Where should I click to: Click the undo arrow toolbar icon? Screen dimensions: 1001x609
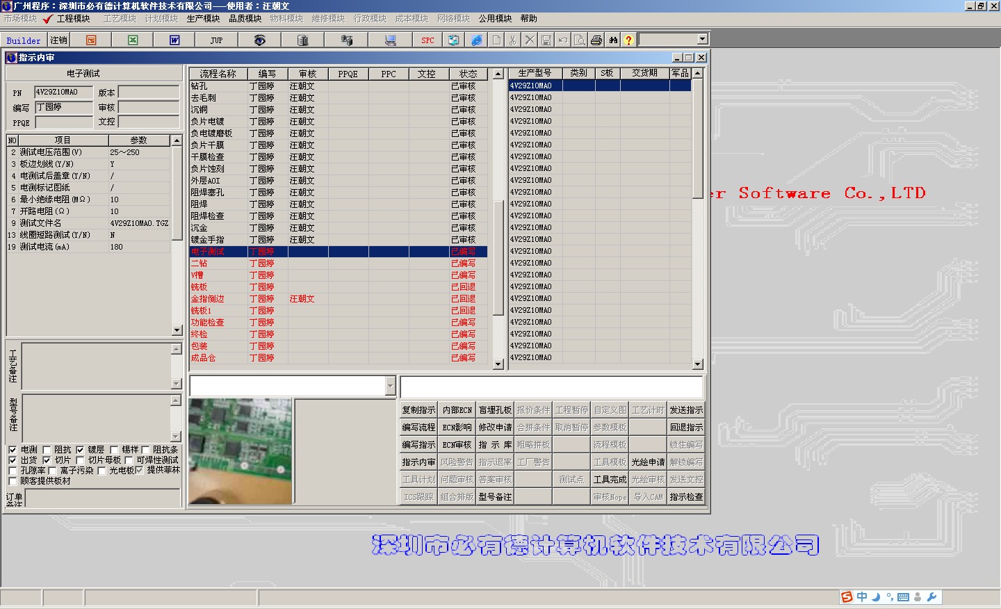tap(563, 40)
